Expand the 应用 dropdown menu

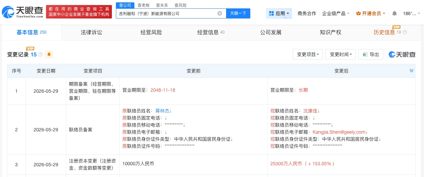(x=279, y=13)
